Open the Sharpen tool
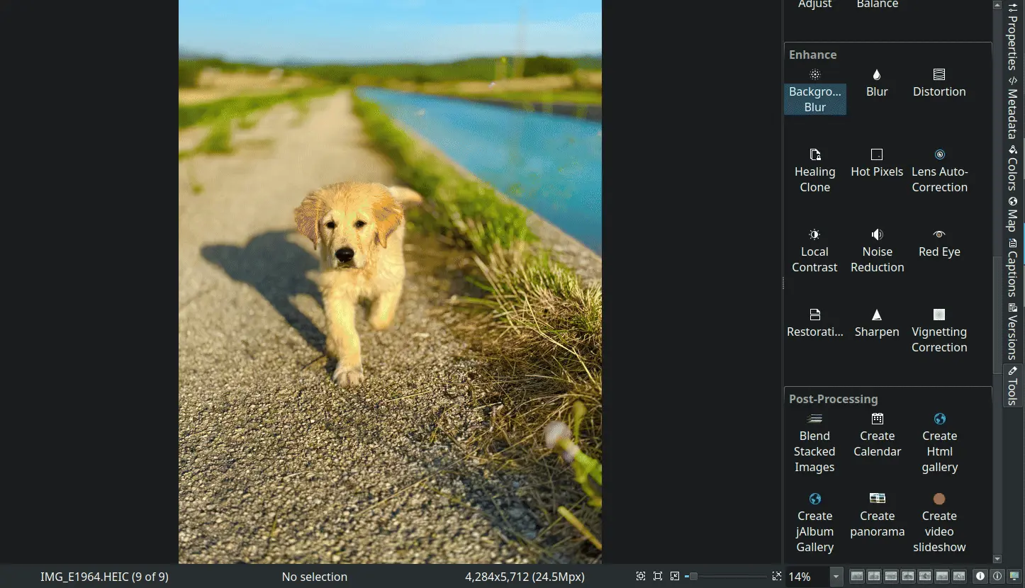The width and height of the screenshot is (1025, 588). click(877, 323)
